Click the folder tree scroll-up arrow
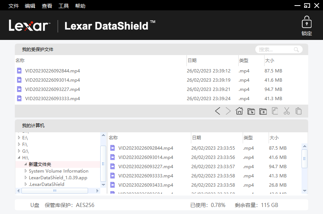The height and width of the screenshot is (214, 323). tap(103, 135)
